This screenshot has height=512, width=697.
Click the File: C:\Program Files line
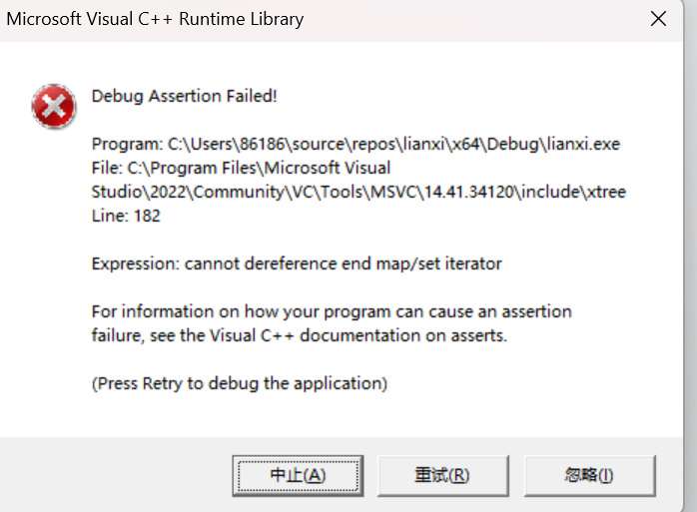coord(241,168)
